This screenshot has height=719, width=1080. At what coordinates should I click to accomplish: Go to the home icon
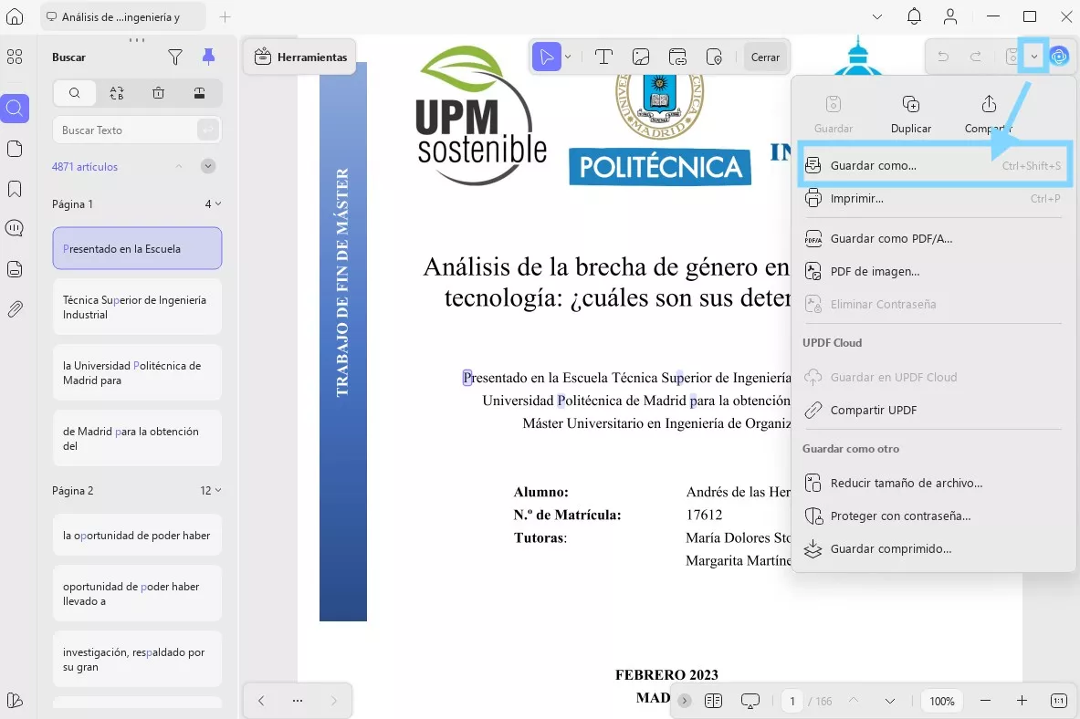15,16
